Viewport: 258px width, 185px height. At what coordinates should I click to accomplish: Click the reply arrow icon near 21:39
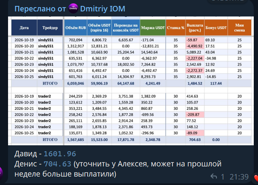tap(214, 177)
